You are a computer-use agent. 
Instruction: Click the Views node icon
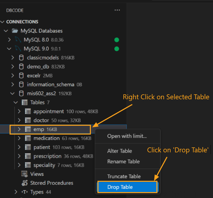click(x=25, y=174)
